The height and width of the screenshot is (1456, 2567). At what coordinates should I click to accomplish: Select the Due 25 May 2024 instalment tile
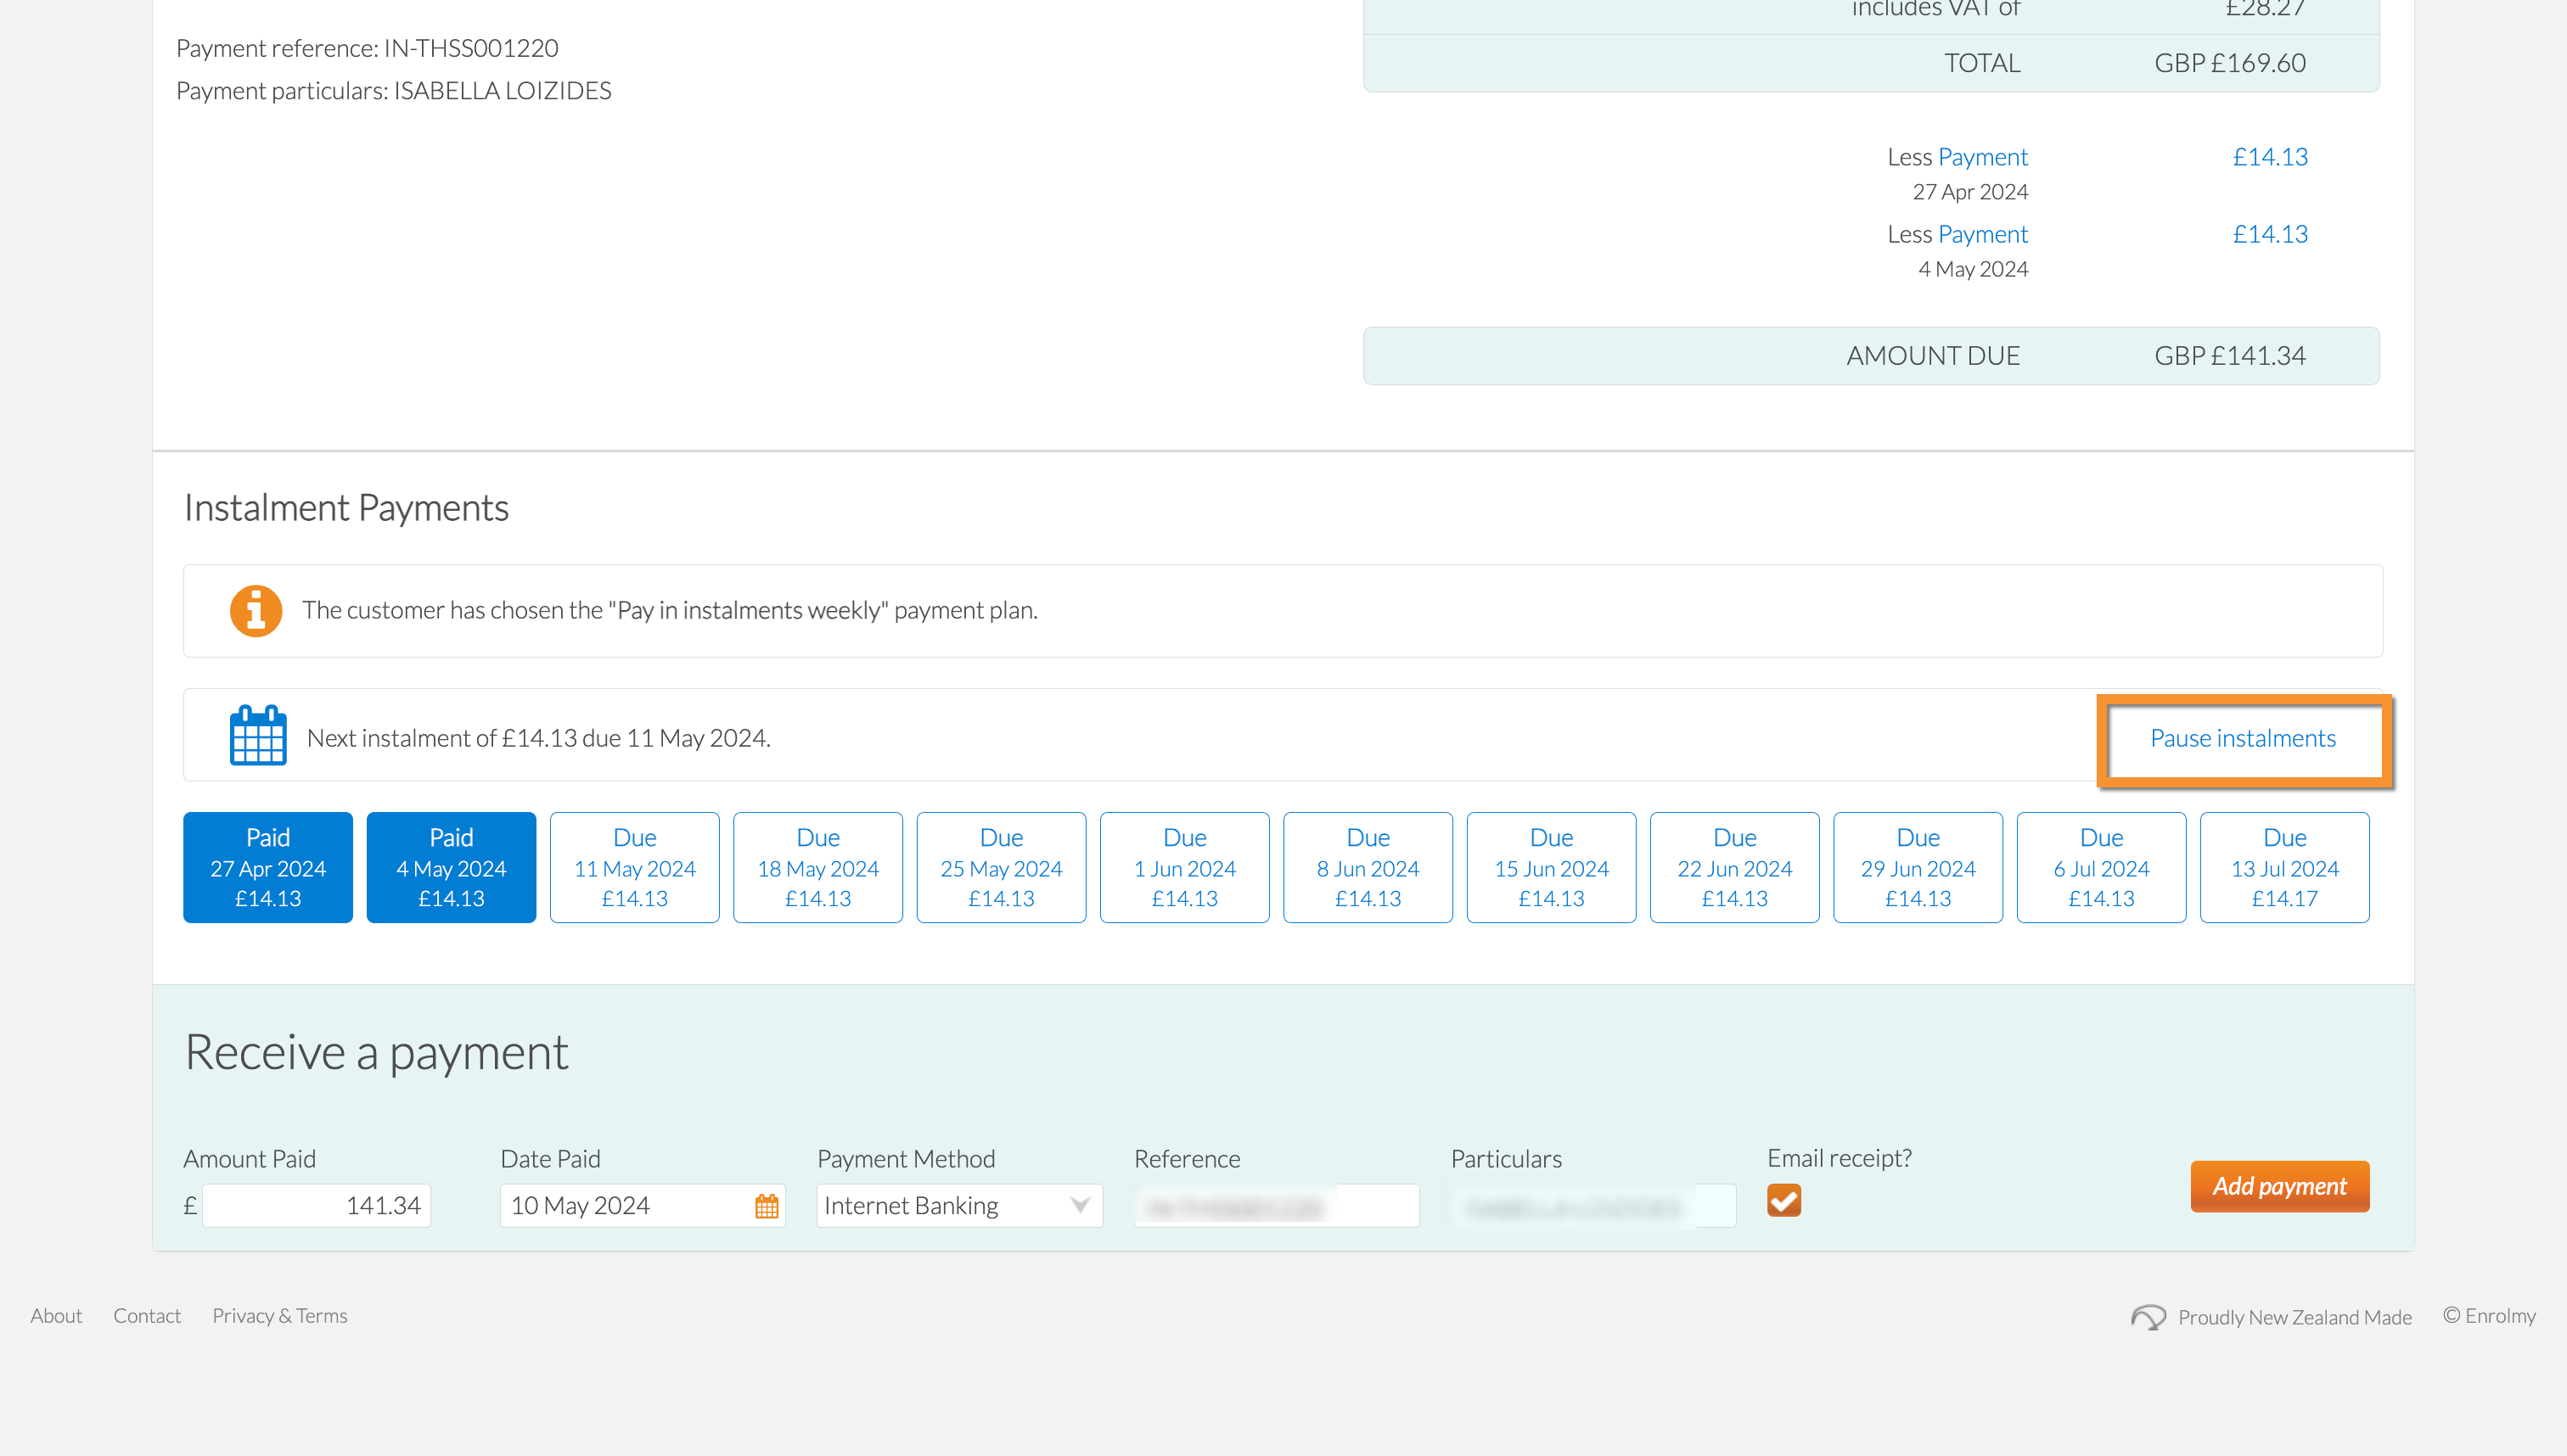1002,867
